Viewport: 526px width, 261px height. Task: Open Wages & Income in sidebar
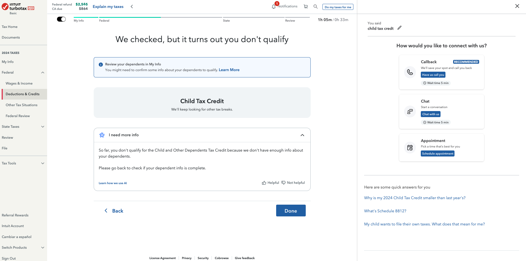[19, 83]
